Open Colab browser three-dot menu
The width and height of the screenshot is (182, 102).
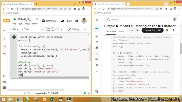[88, 9]
